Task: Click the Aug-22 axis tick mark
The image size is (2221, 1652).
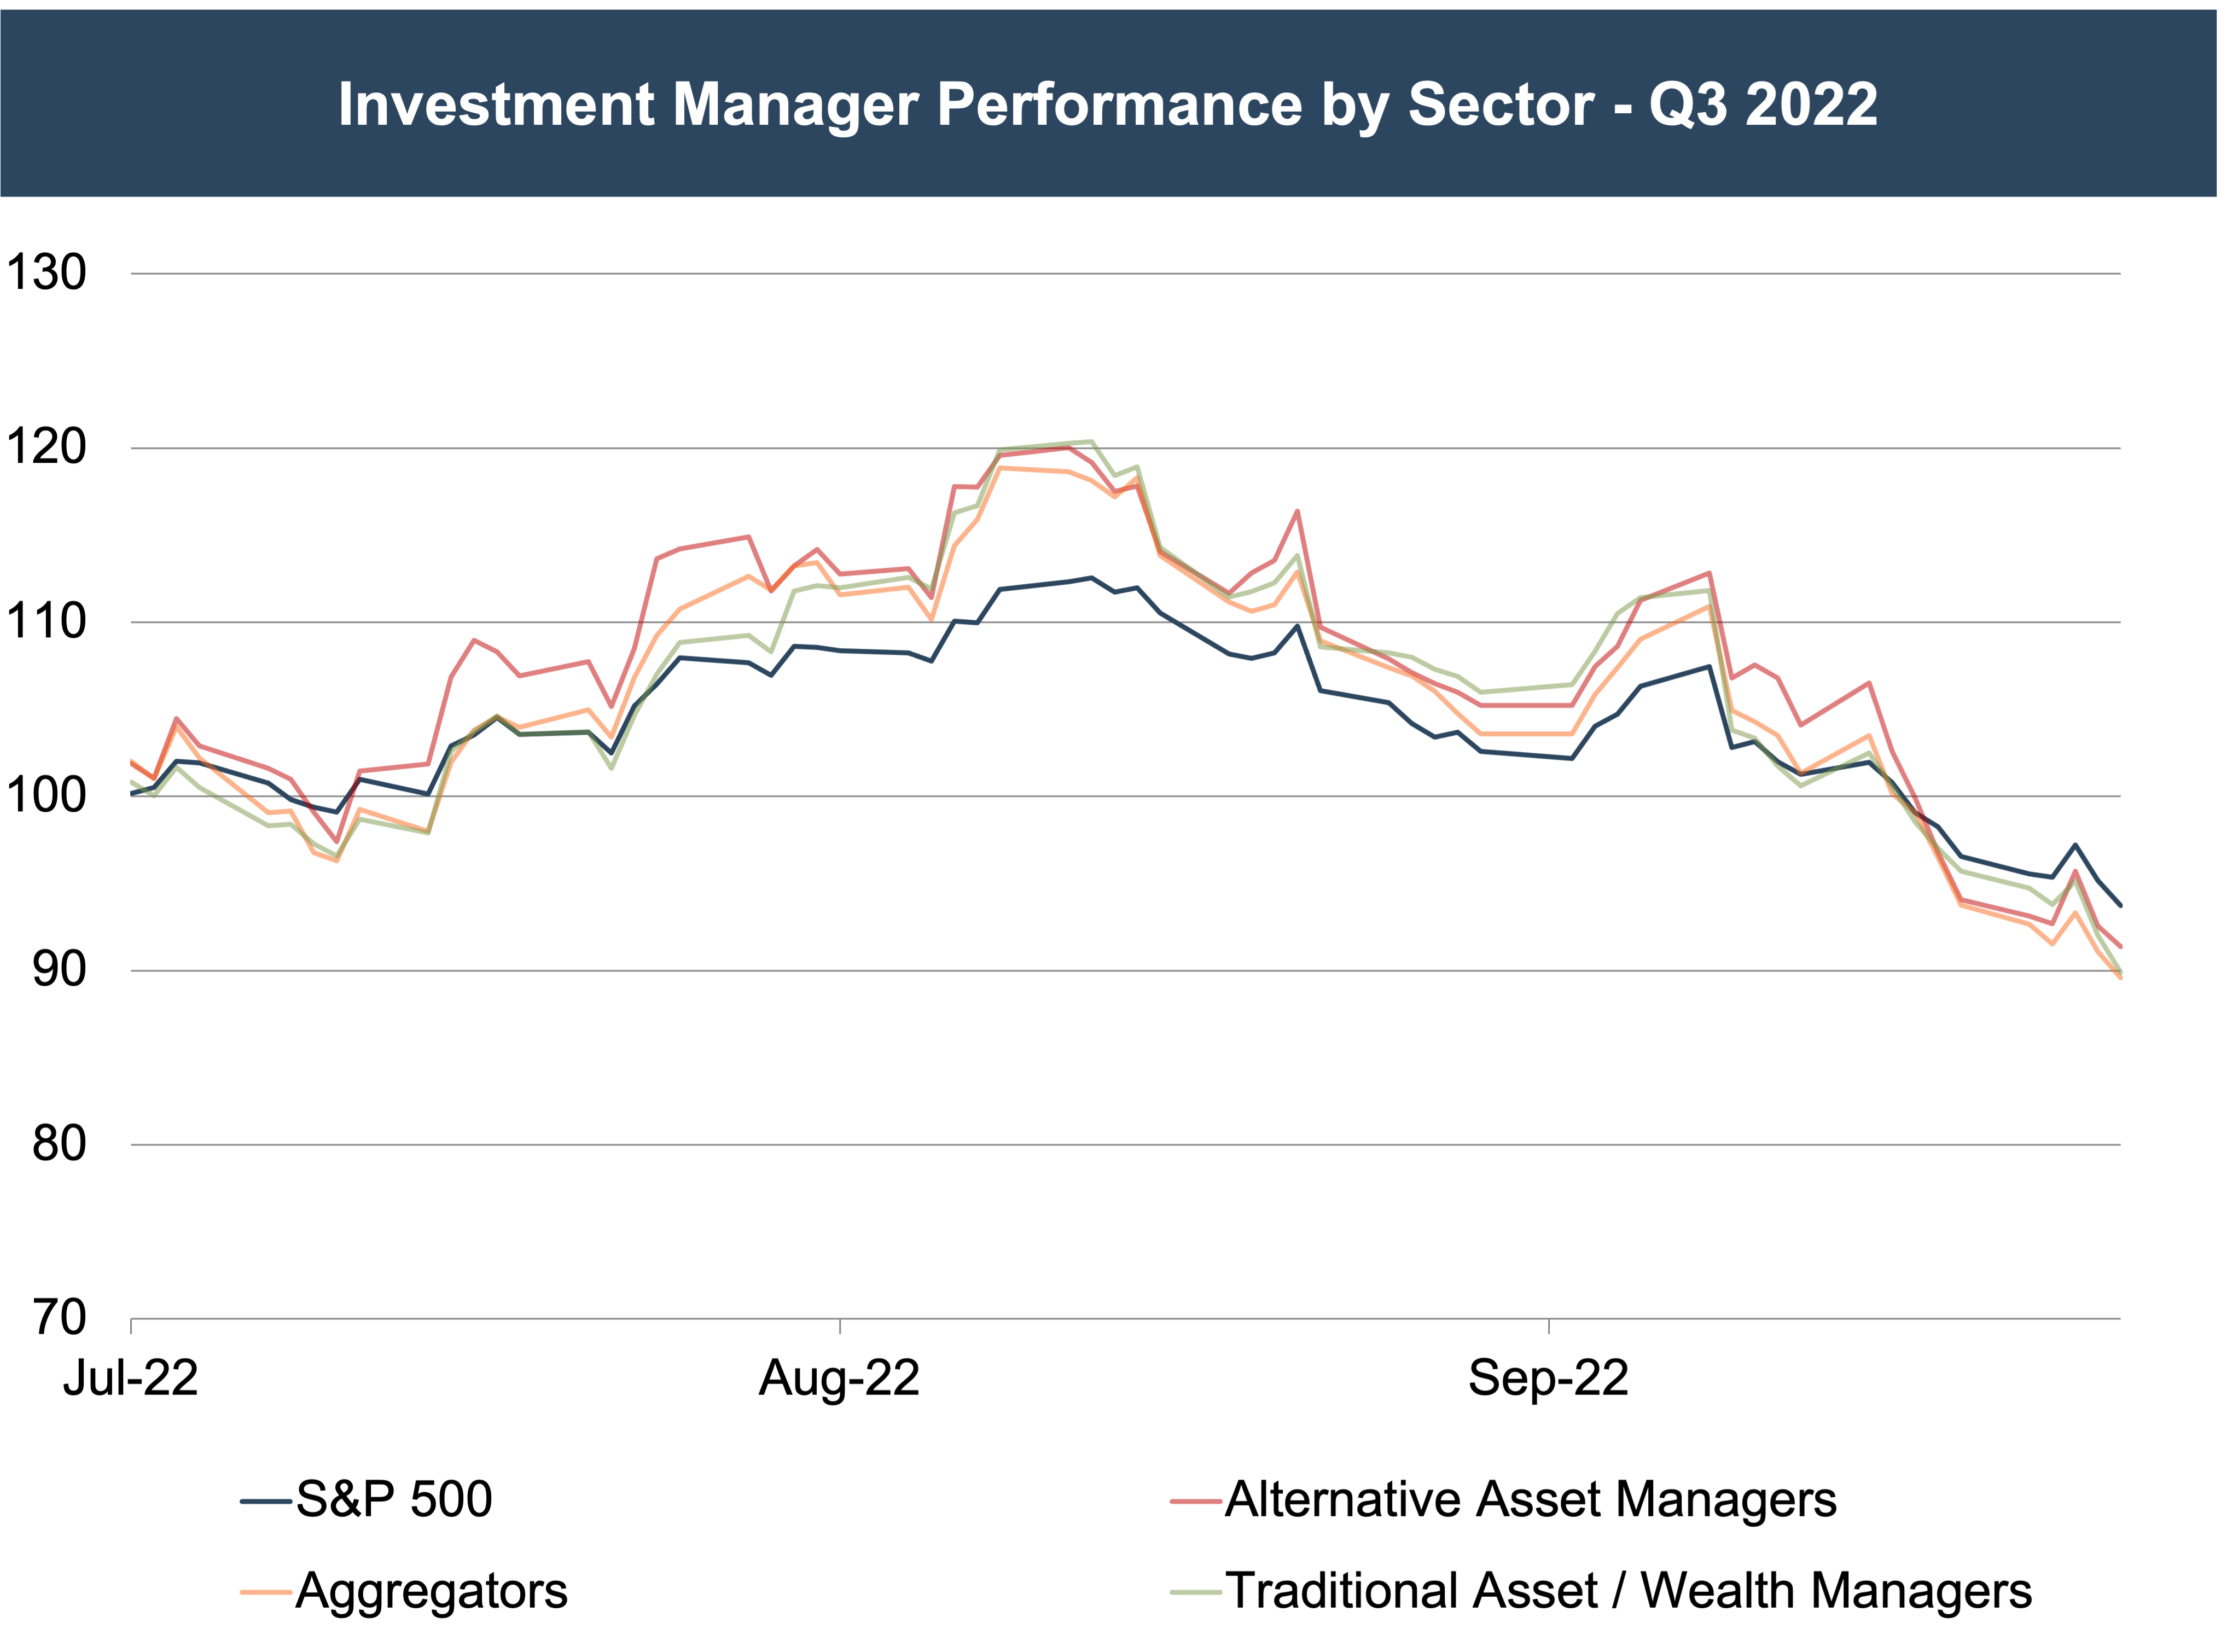Action: [840, 1326]
